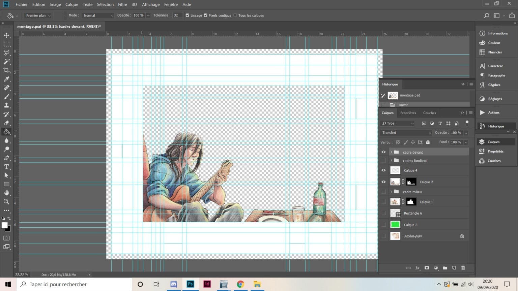This screenshot has width=518, height=291.
Task: Select the Crop tool
Action: pos(6,70)
